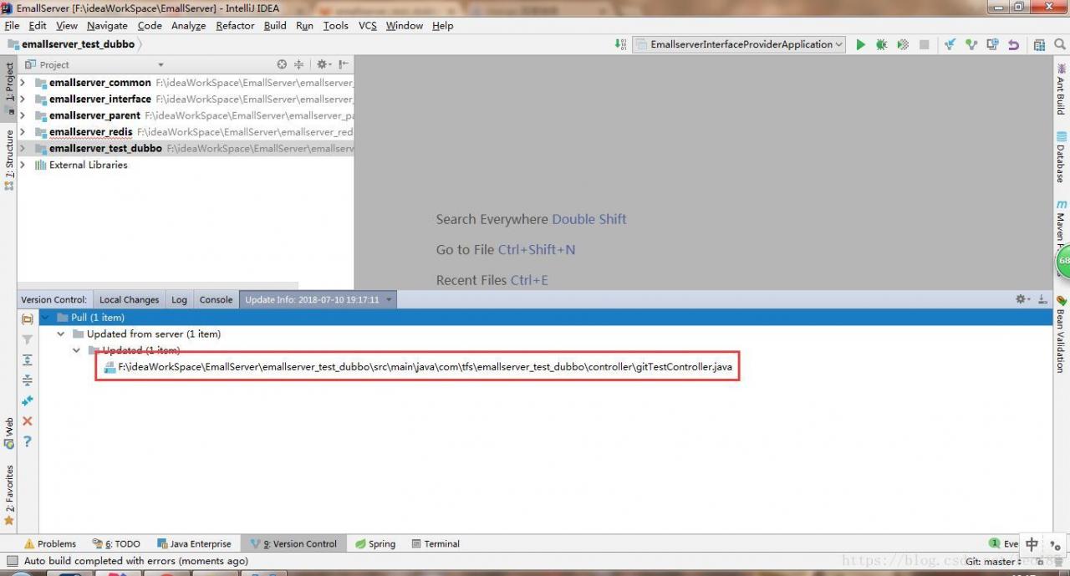Image resolution: width=1070 pixels, height=576 pixels.
Task: Open the Analyze menu
Action: click(188, 25)
